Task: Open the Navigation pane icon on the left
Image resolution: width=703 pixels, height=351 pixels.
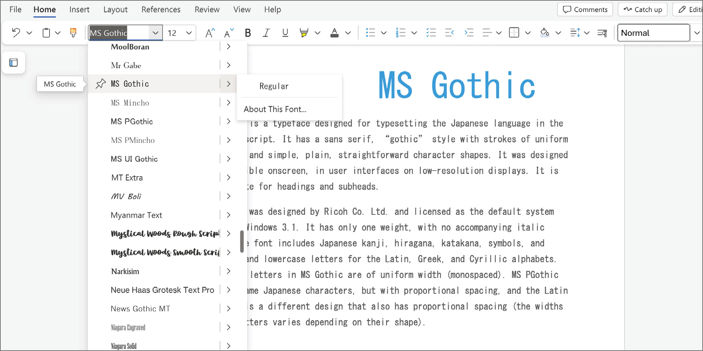Action: (x=13, y=63)
